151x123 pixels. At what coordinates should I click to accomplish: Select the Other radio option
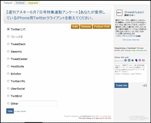click(8, 104)
